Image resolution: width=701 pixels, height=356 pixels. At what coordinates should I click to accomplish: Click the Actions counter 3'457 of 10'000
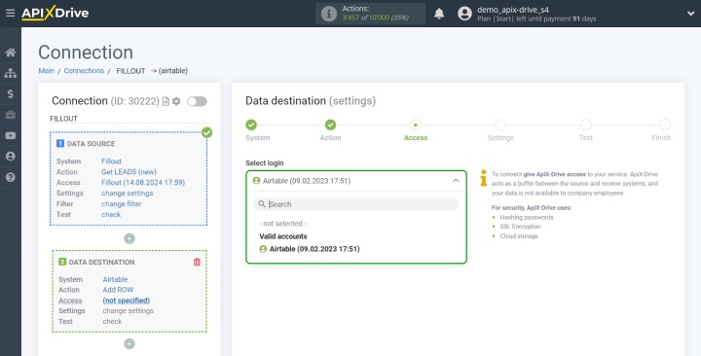(x=376, y=18)
